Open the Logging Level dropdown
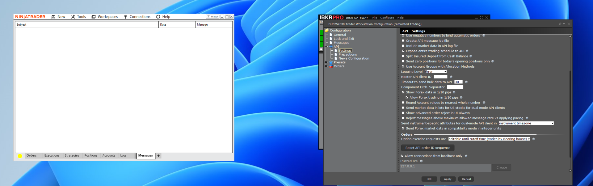Image resolution: width=593 pixels, height=186 pixels. (x=436, y=72)
